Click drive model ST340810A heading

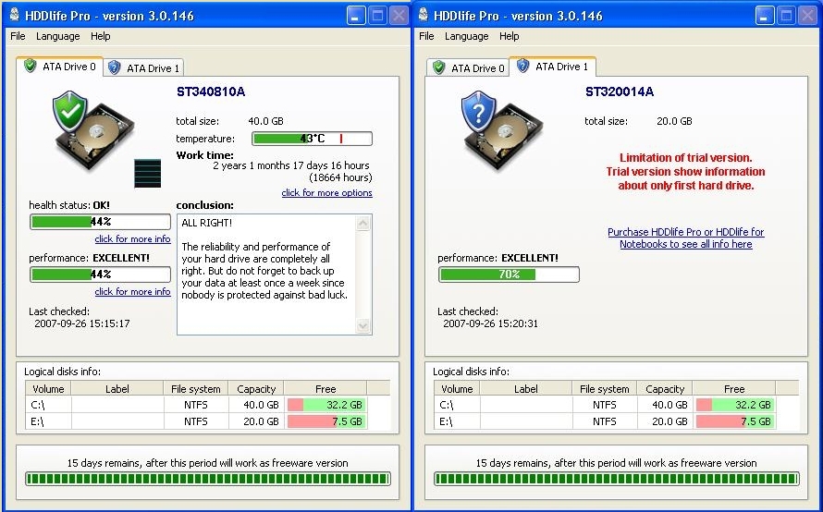coord(211,91)
